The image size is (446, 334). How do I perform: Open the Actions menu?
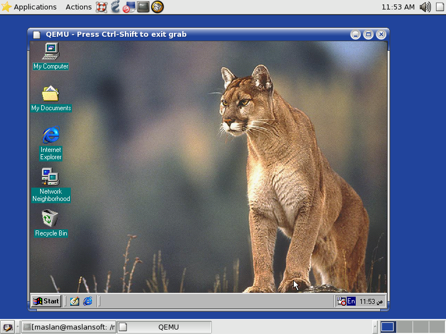(78, 7)
